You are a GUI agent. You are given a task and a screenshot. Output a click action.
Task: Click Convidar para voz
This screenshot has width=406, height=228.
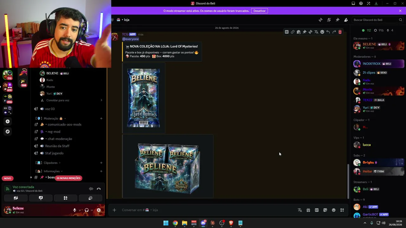pos(58,100)
